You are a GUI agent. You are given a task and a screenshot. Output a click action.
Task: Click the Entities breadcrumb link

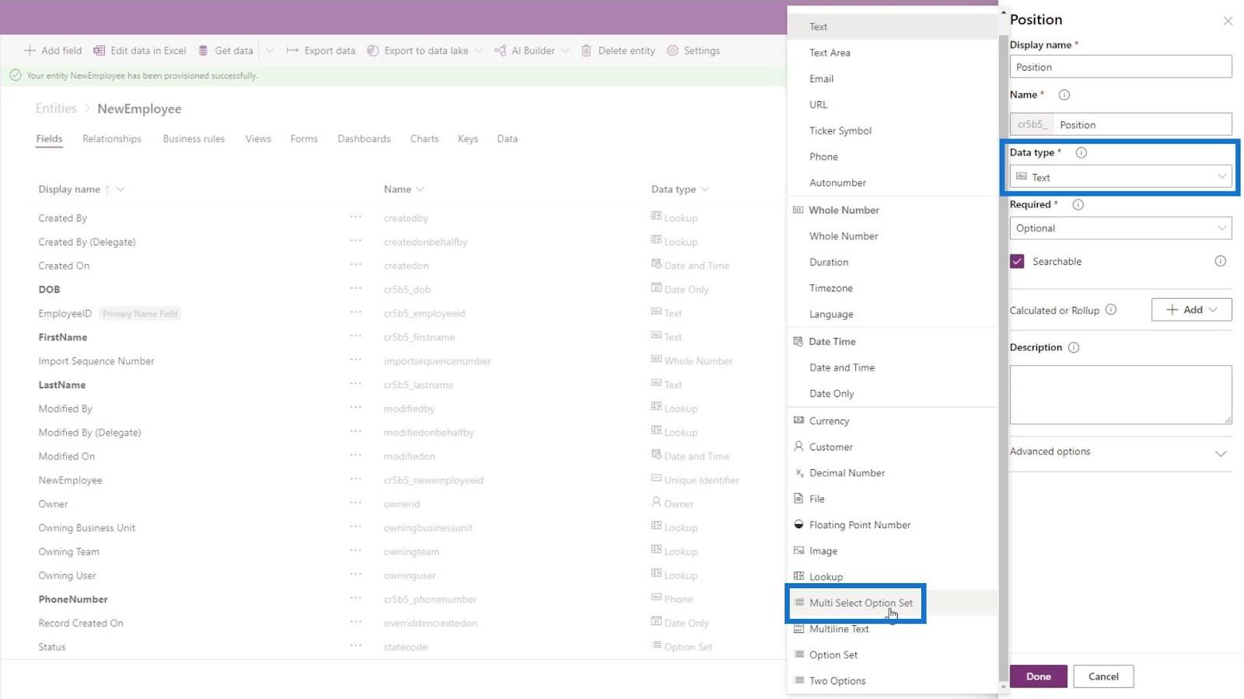tap(56, 109)
